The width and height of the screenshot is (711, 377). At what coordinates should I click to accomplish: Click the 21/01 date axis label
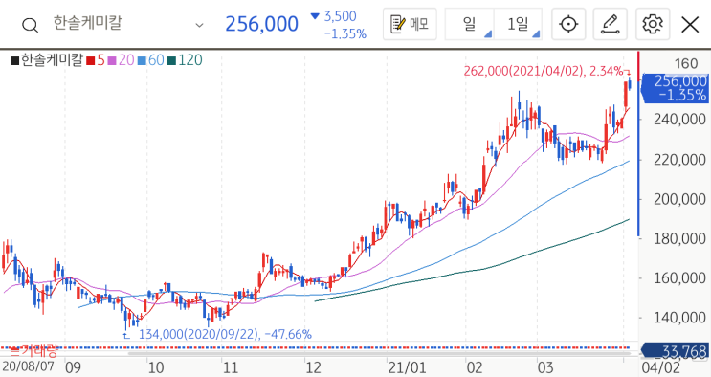click(x=408, y=367)
